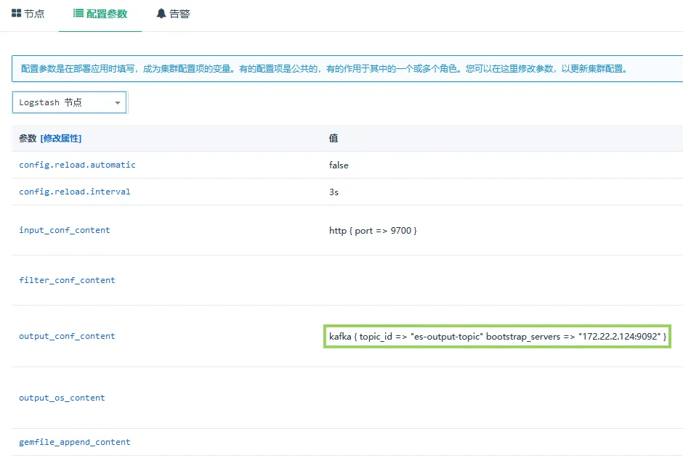Viewport: 683px width, 463px height.
Task: Click the 'false' value for automatic reload
Action: pyautogui.click(x=339, y=165)
